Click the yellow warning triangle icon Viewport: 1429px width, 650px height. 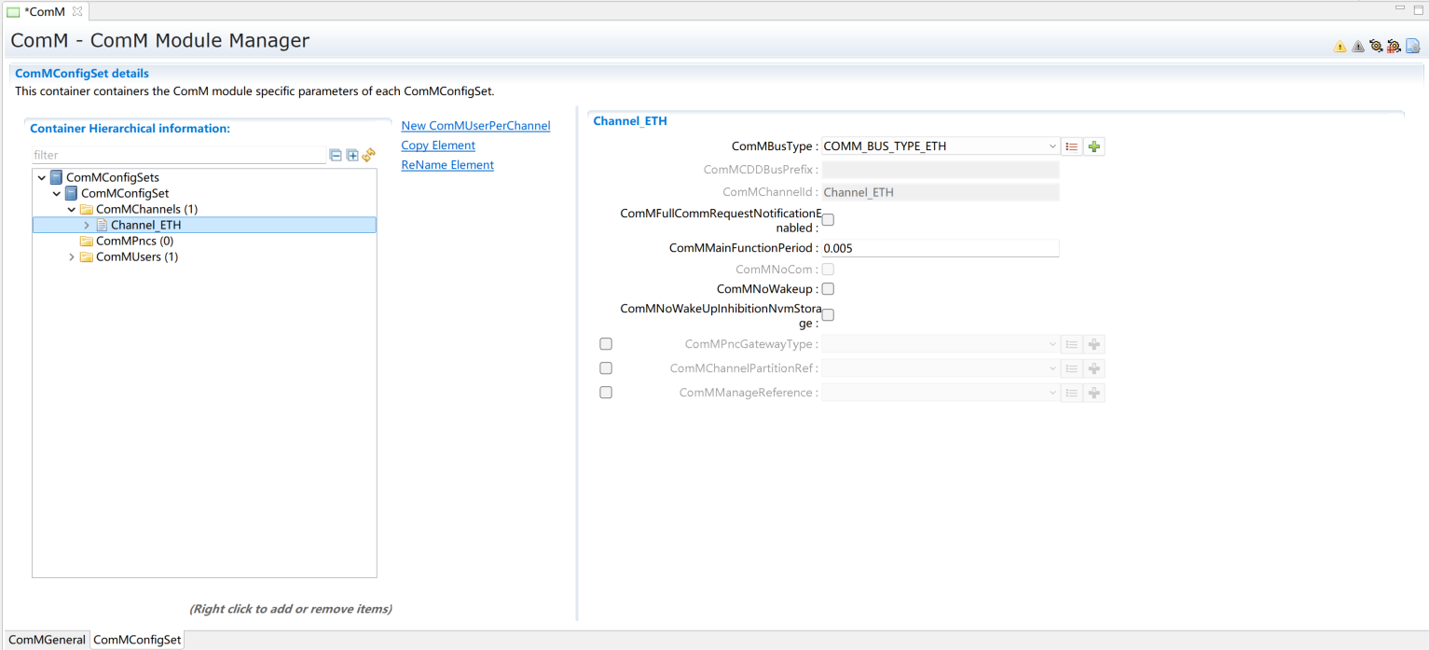tap(1340, 47)
